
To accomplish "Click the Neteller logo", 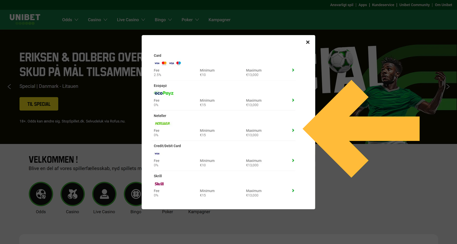I will [162, 123].
